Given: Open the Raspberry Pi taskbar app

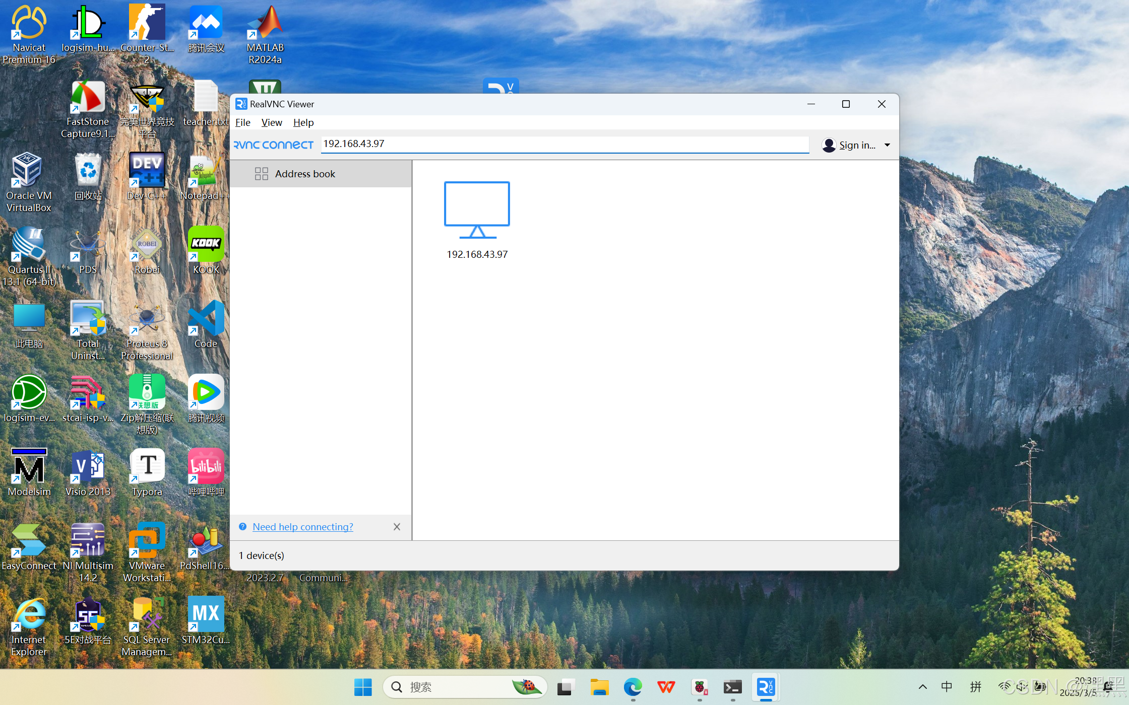Looking at the screenshot, I should point(699,687).
